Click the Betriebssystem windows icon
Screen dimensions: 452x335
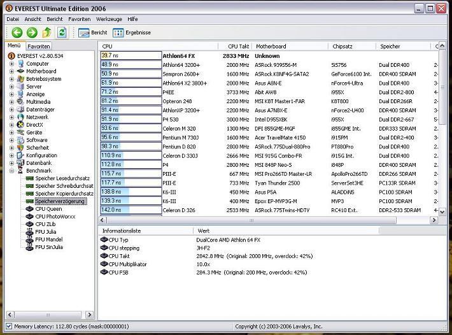[21, 79]
